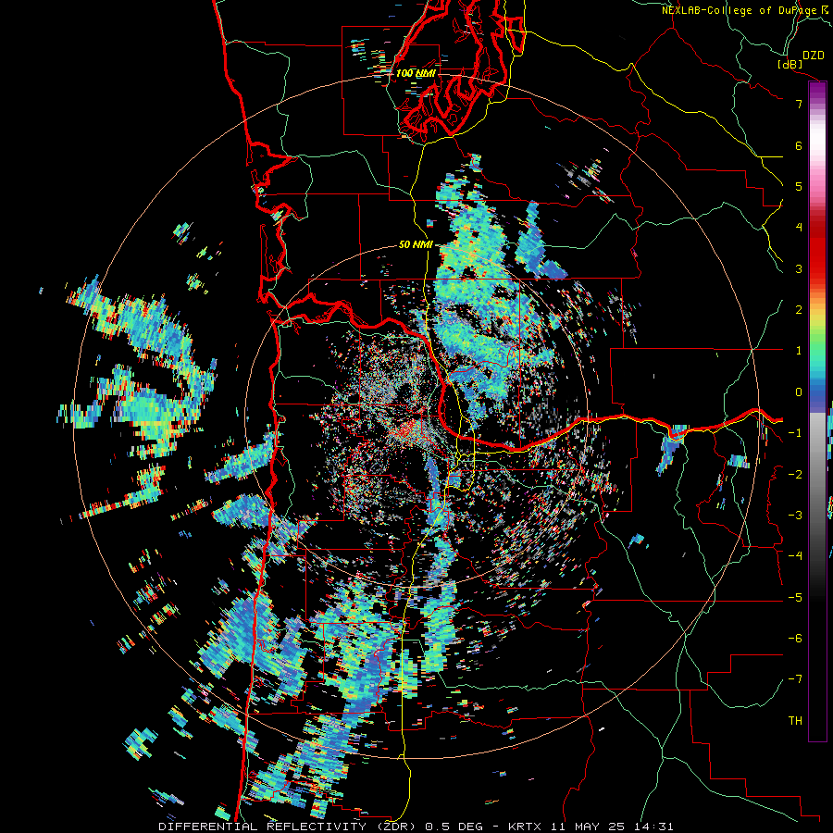Click the '6' value on color scale
The width and height of the screenshot is (833, 833).
pos(799,145)
